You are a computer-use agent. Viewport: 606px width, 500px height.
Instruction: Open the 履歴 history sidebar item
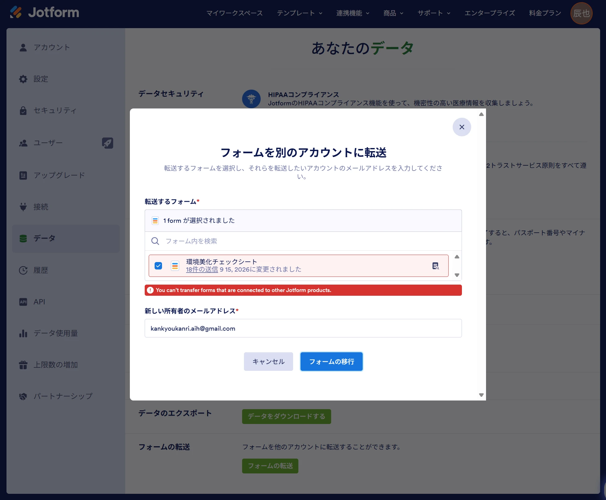(x=66, y=270)
